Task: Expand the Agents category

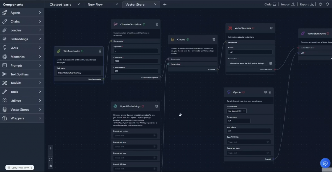Action: coord(40,13)
